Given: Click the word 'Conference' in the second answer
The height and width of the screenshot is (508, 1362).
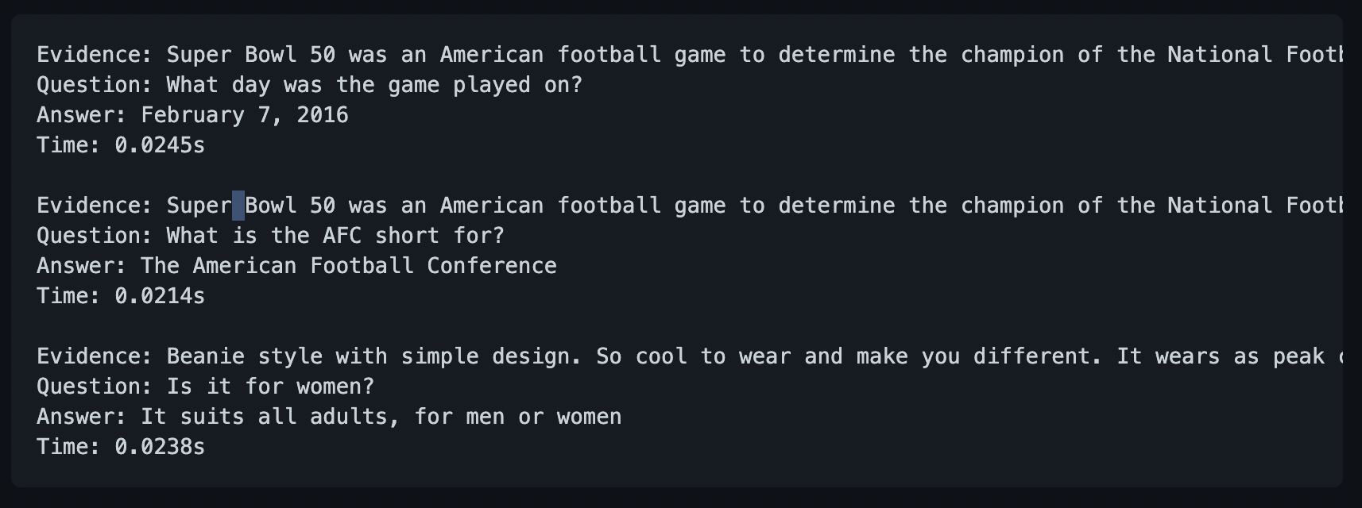Looking at the screenshot, I should point(492,266).
